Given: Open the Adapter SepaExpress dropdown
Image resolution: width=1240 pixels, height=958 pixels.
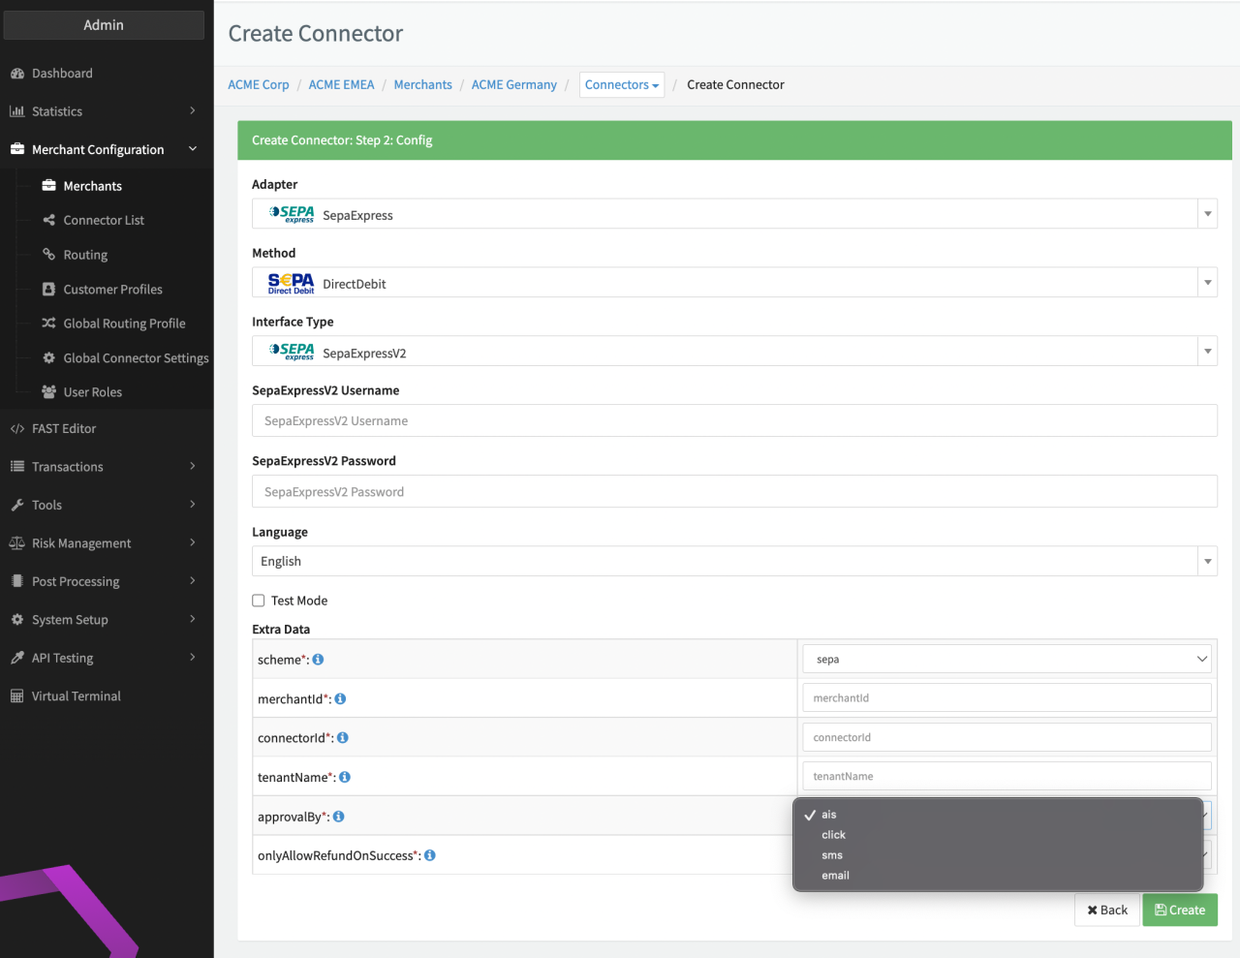Looking at the screenshot, I should tap(733, 214).
